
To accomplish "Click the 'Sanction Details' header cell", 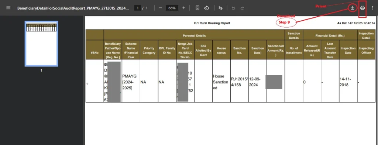I will [294, 35].
